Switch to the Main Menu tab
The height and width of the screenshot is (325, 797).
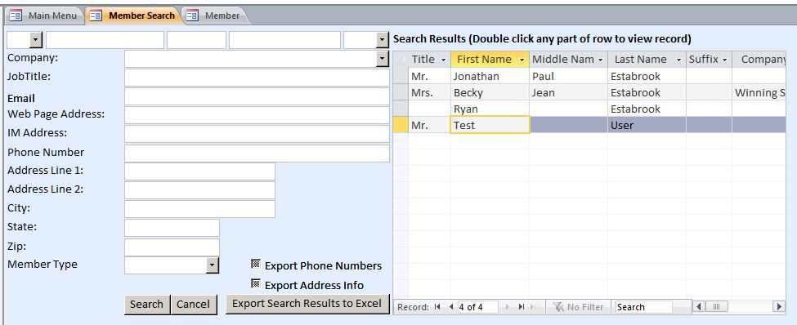click(x=44, y=16)
